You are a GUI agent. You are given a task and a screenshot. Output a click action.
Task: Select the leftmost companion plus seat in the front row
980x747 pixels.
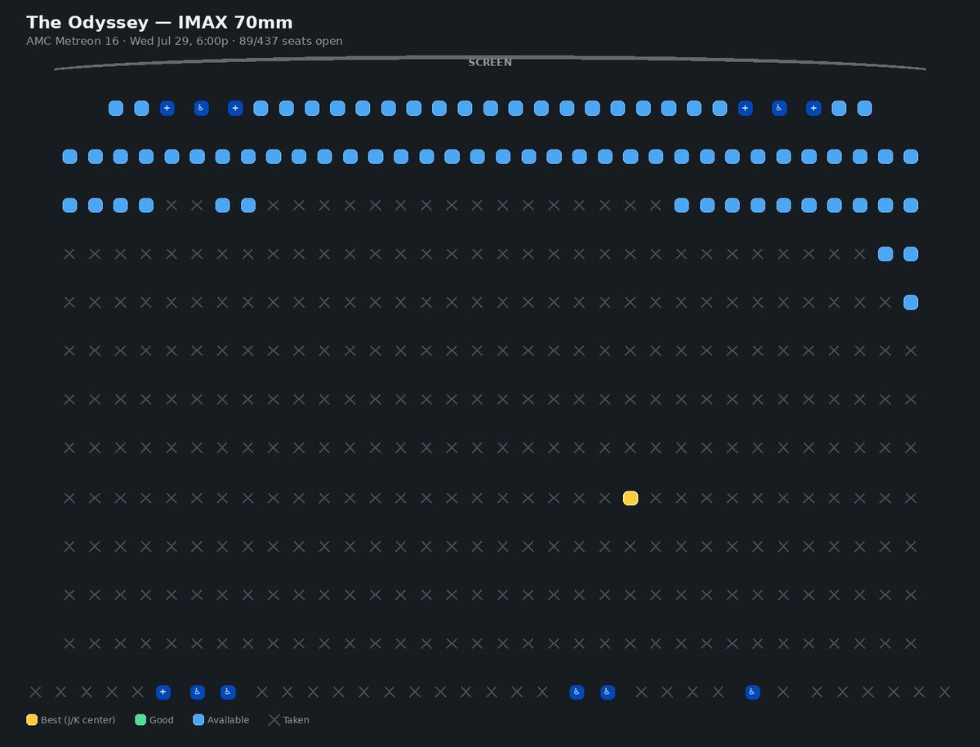(167, 108)
